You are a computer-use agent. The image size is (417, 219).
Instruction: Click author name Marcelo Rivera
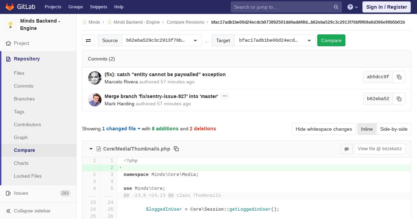[x=121, y=82]
